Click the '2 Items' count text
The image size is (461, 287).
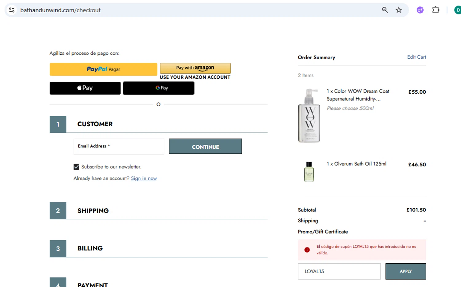(305, 75)
